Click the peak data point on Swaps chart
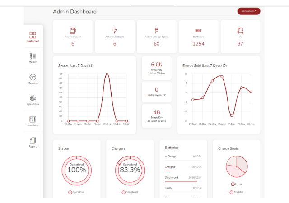The image size is (289, 203). click(x=107, y=74)
